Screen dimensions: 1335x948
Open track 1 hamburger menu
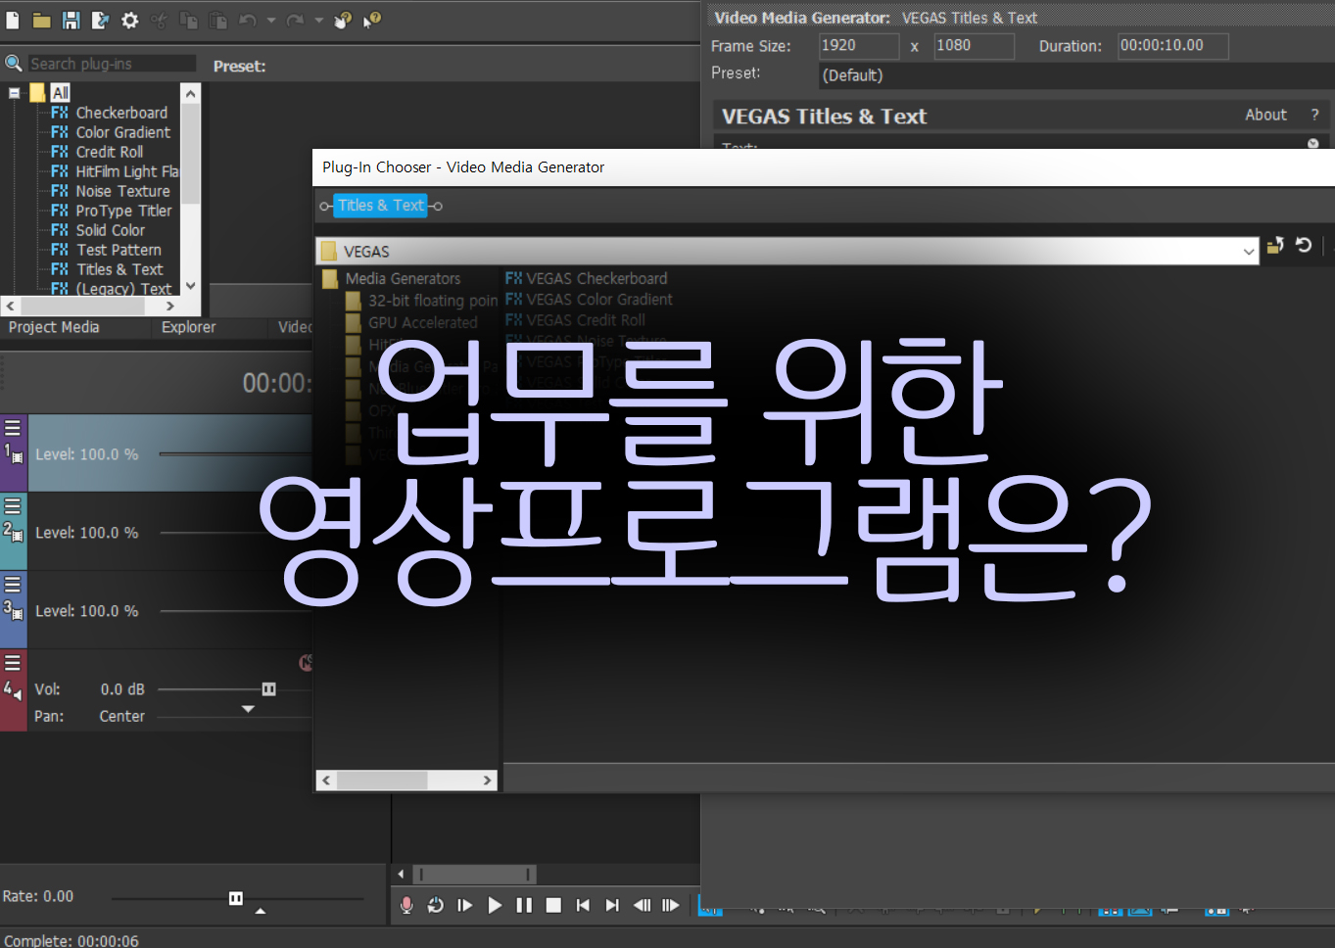[13, 428]
